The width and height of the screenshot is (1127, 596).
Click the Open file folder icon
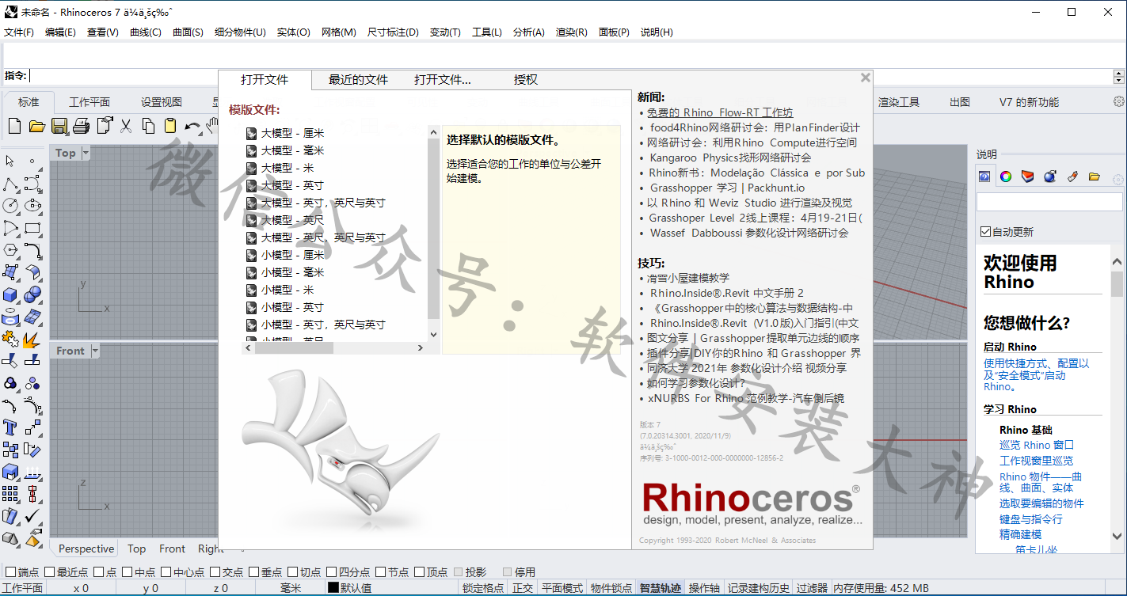(36, 126)
